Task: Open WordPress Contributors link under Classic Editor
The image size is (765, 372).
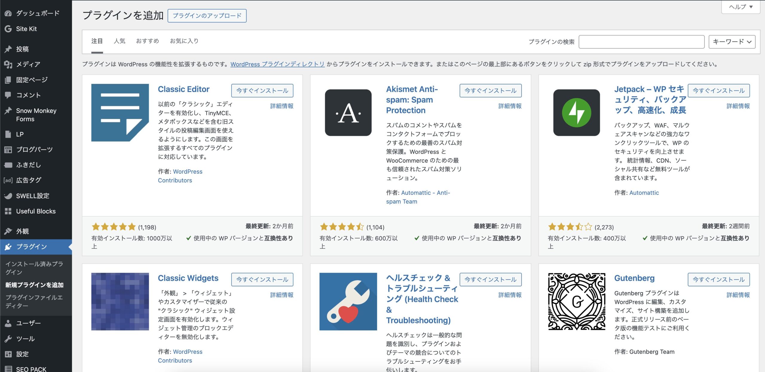Action: 180,176
